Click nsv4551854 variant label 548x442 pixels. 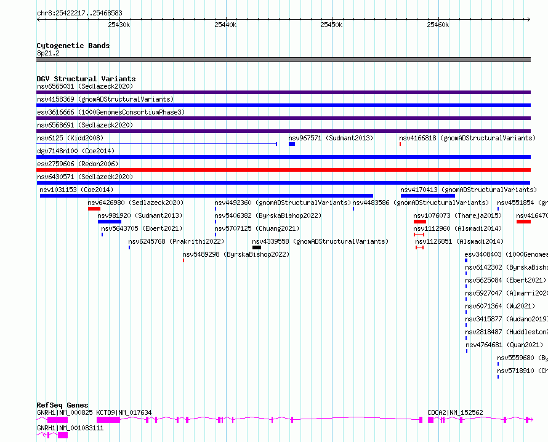pos(523,203)
